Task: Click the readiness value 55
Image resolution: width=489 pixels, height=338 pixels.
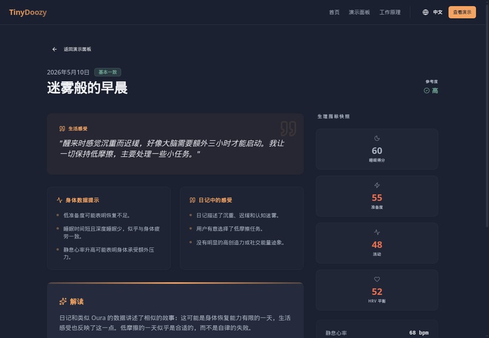Action: (377, 198)
